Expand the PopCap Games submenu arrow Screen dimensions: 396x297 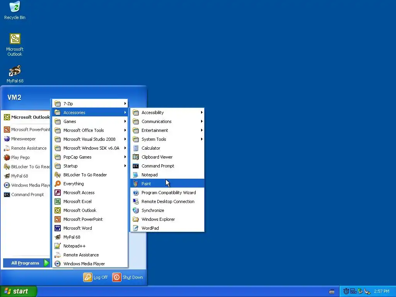point(125,157)
